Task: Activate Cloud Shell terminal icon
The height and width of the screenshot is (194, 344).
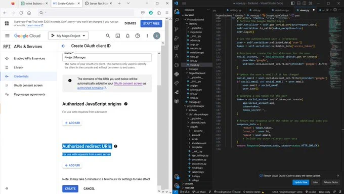Action: tap(118, 35)
